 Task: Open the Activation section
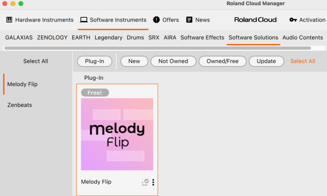308,20
